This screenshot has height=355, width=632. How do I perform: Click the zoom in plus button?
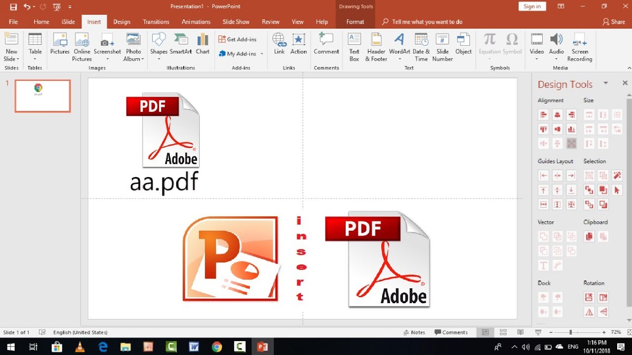pyautogui.click(x=604, y=332)
